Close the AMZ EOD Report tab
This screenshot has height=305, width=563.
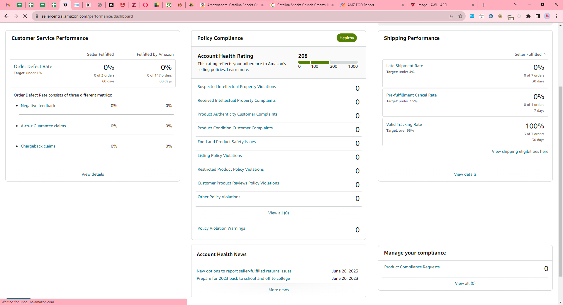click(x=403, y=5)
